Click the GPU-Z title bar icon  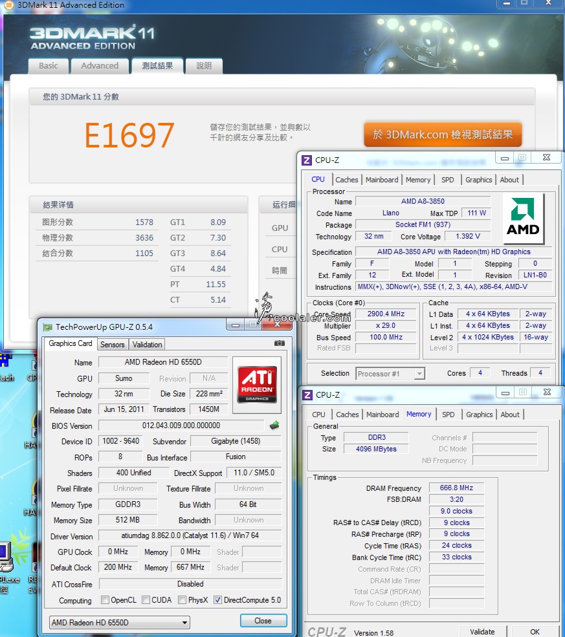pos(48,327)
